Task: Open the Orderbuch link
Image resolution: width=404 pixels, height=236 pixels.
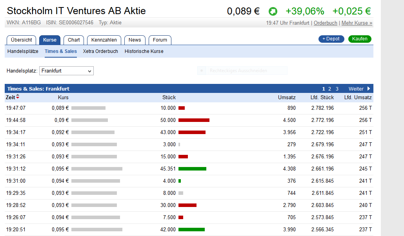Action: pyautogui.click(x=325, y=23)
